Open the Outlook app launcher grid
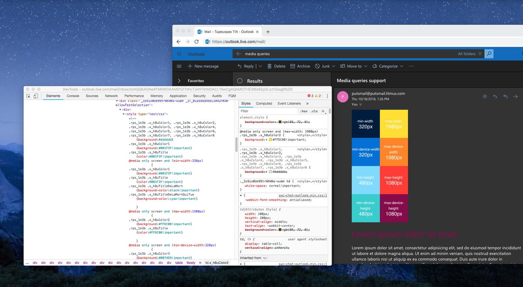The image size is (523, 287). [179, 54]
